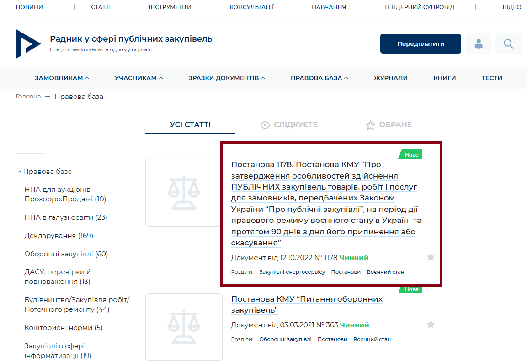Viewport: 527px width, 363px height.
Task: Click the search magnifier icon
Action: [508, 44]
